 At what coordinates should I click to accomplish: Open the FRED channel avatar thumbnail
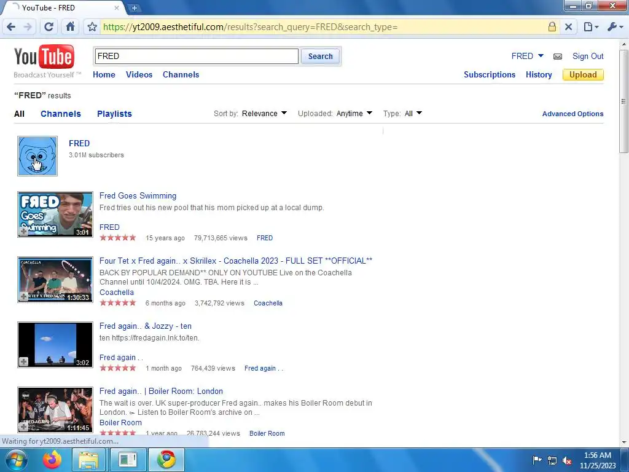click(x=37, y=156)
